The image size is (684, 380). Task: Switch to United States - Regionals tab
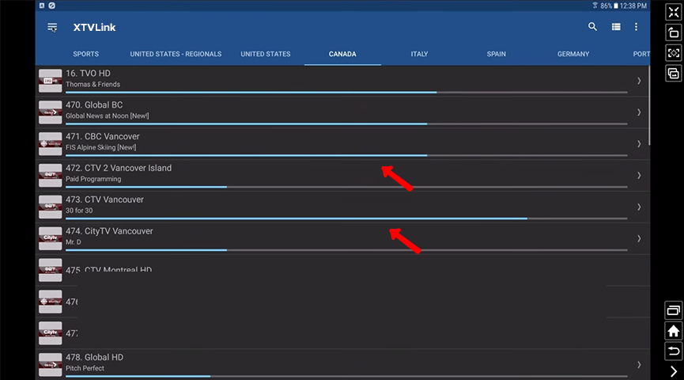(x=176, y=54)
